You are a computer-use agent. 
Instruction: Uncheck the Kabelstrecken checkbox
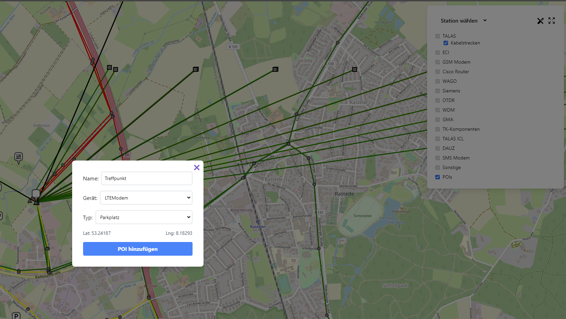tap(446, 43)
